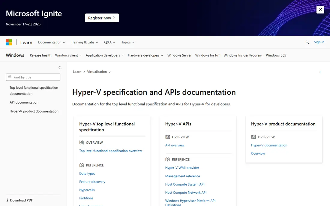
Task: Open Hyper-V documentation link
Action: 269,145
